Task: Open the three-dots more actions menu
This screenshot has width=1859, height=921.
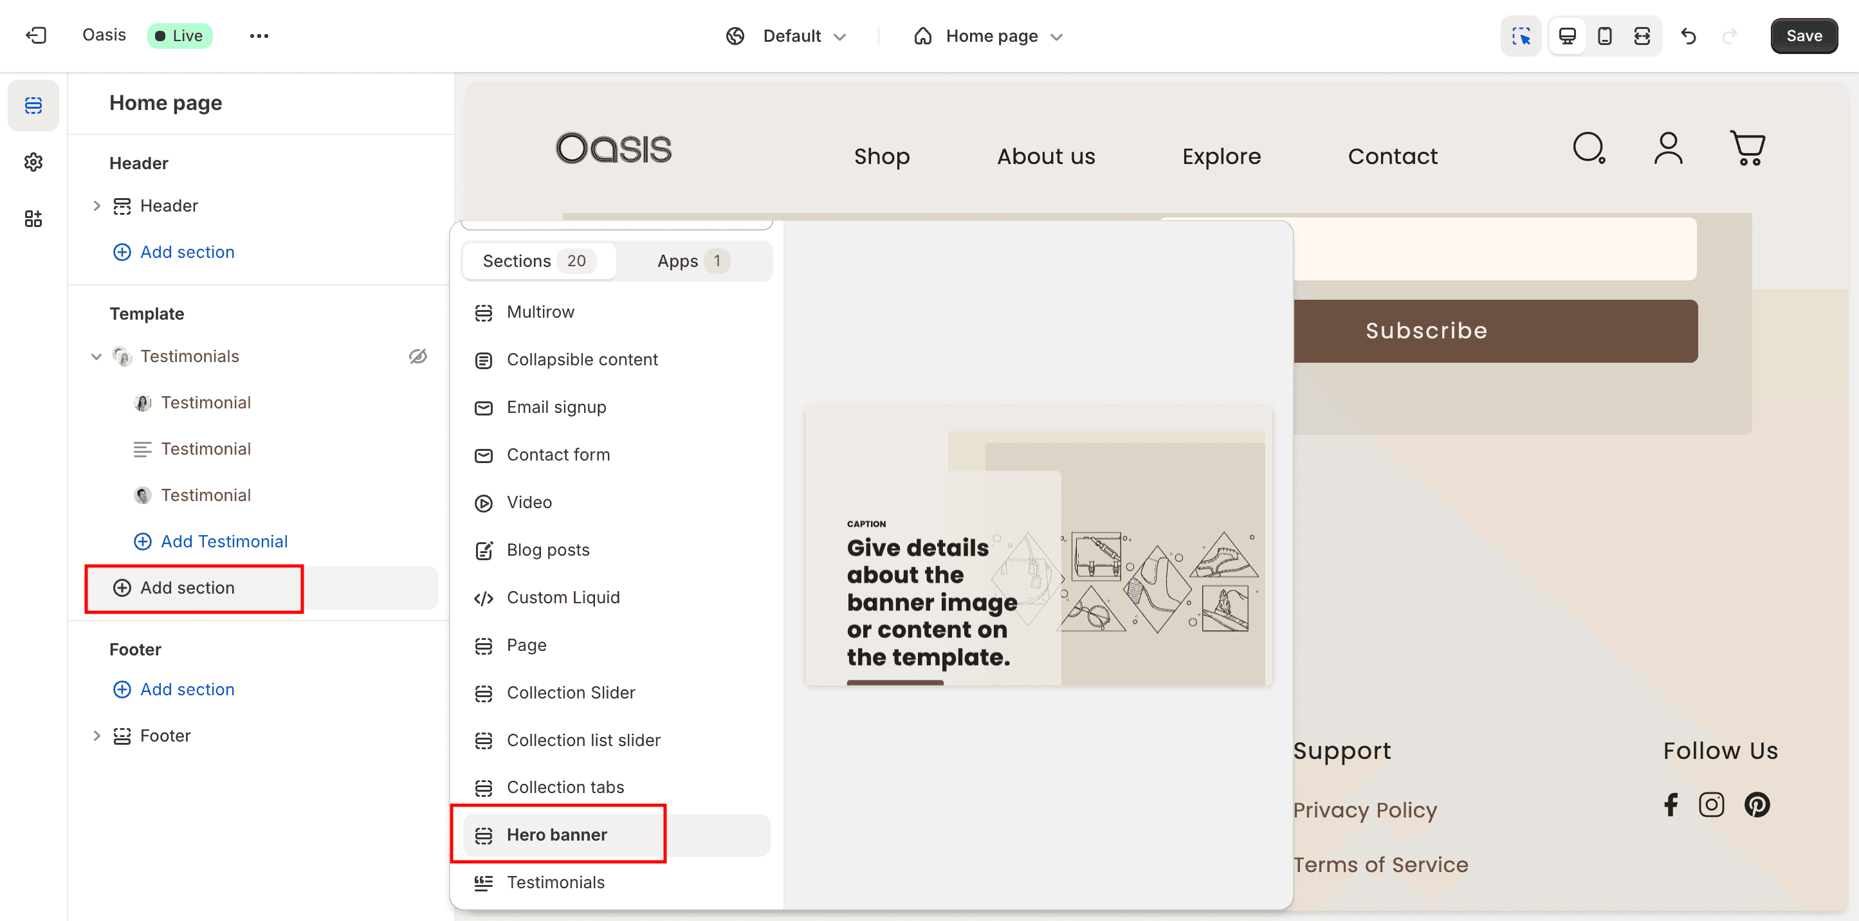Action: (x=259, y=35)
